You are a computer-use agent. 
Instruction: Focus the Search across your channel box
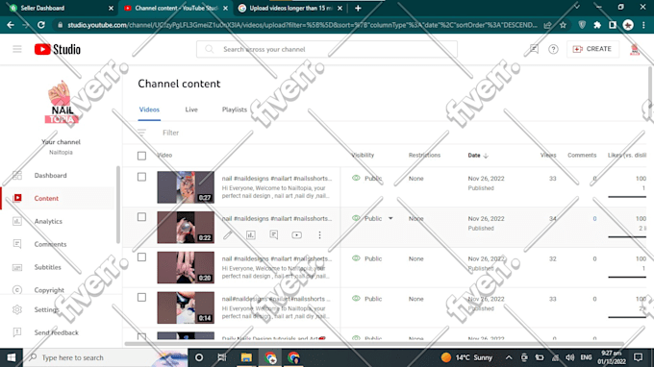327,49
